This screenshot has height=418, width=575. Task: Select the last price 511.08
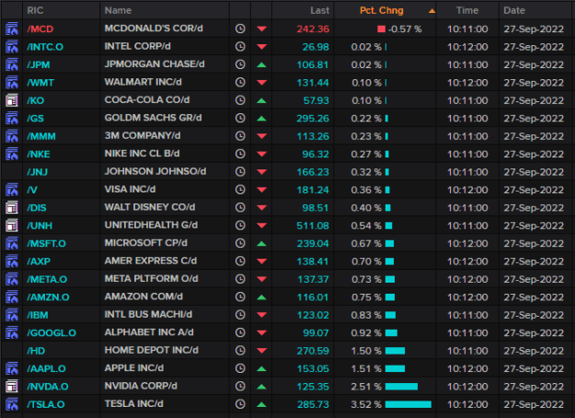(x=313, y=226)
